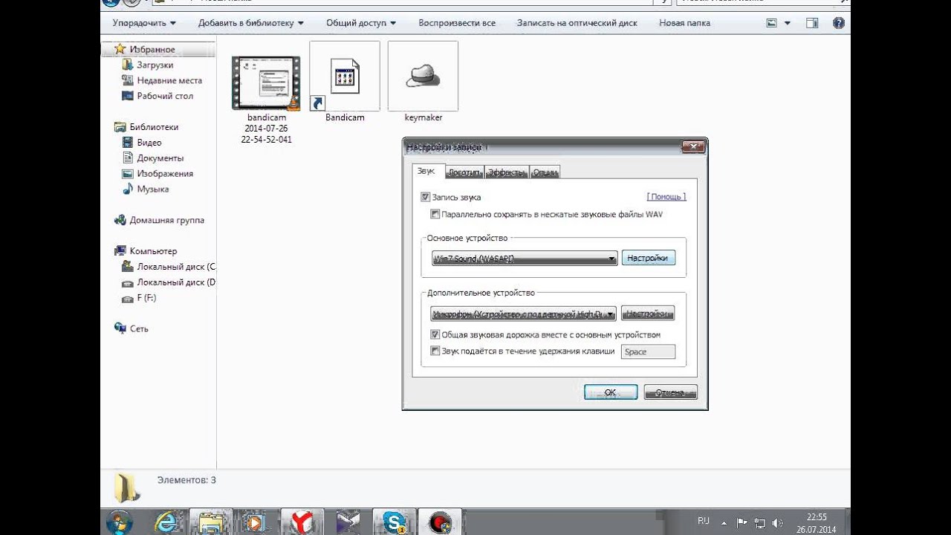Click Настройки for the additional device
The height and width of the screenshot is (535, 951).
pos(648,314)
